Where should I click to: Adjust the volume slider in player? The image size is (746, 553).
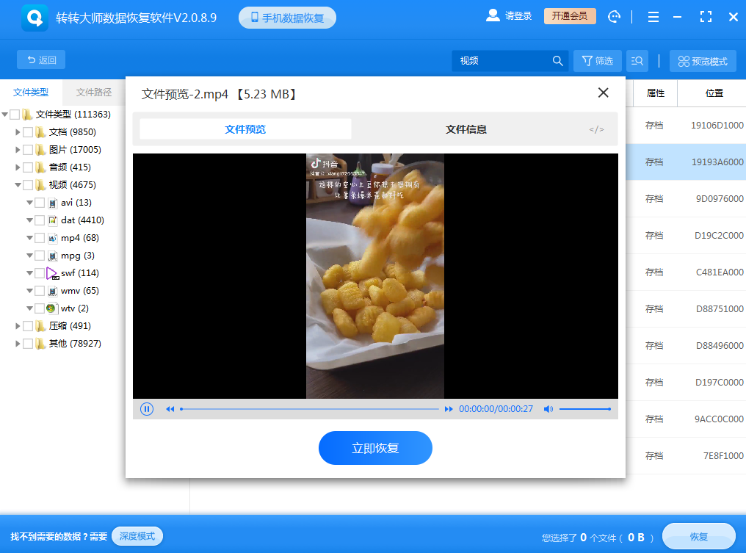point(584,409)
